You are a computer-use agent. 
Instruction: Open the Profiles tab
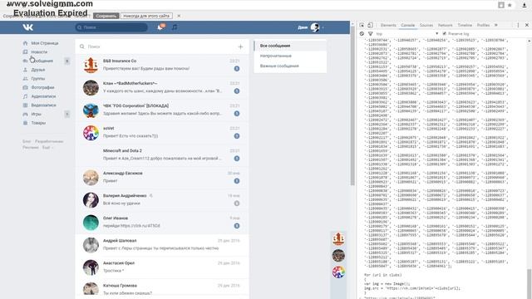click(x=483, y=25)
